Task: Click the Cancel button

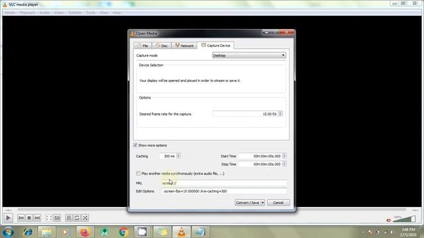Action: click(278, 203)
